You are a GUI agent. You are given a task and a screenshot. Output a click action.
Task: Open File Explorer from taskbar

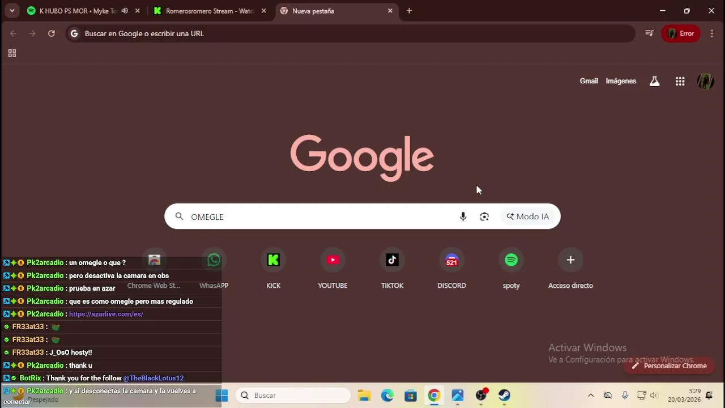pos(364,395)
